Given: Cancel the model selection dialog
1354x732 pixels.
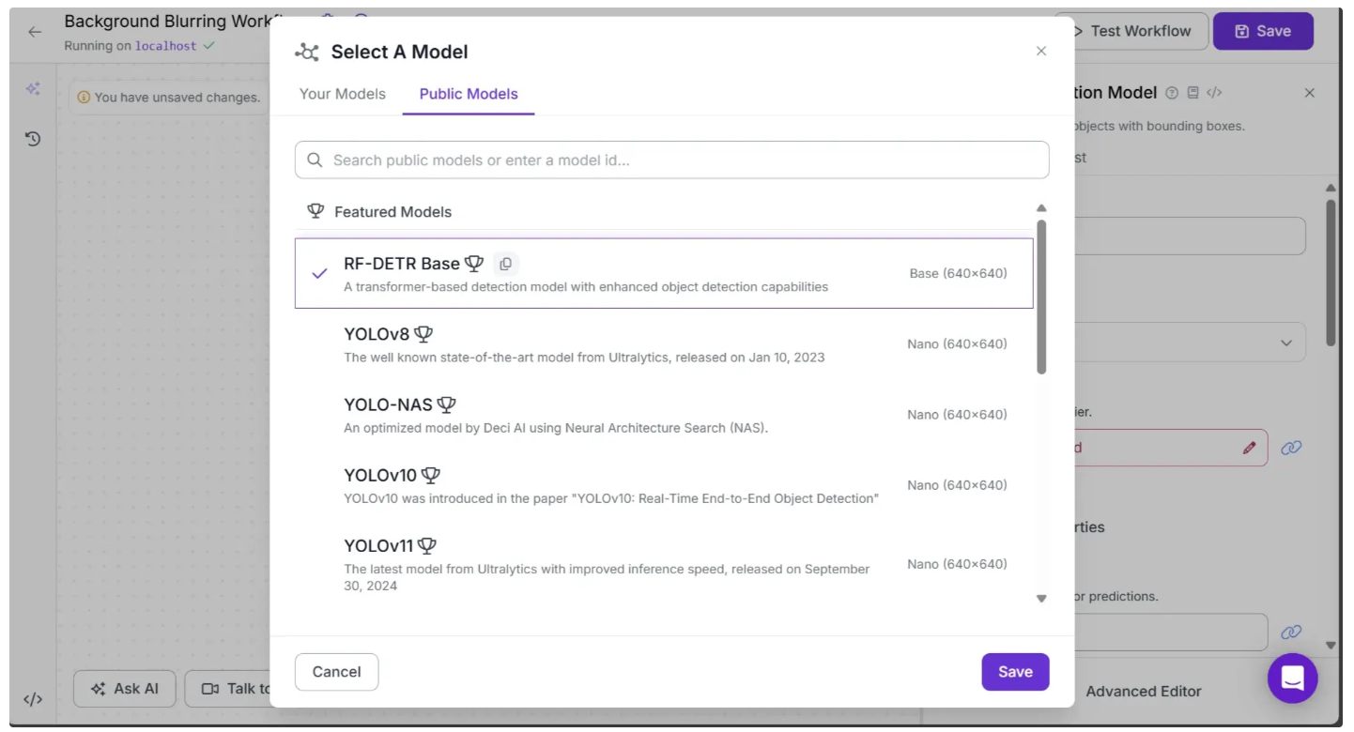Looking at the screenshot, I should pyautogui.click(x=336, y=672).
